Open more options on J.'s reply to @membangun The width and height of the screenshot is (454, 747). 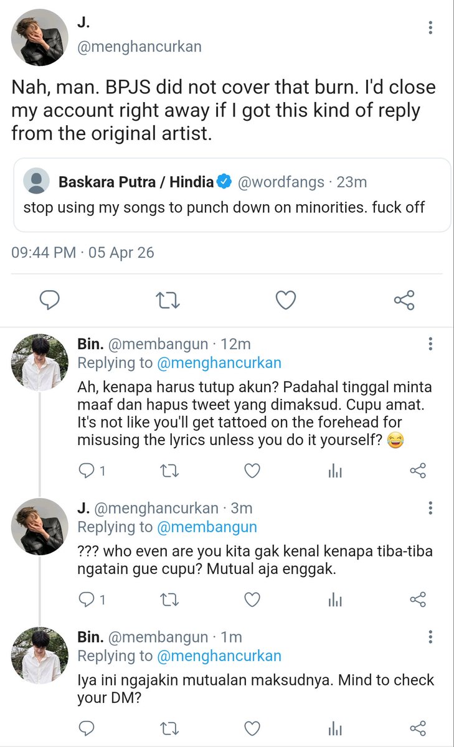point(430,509)
